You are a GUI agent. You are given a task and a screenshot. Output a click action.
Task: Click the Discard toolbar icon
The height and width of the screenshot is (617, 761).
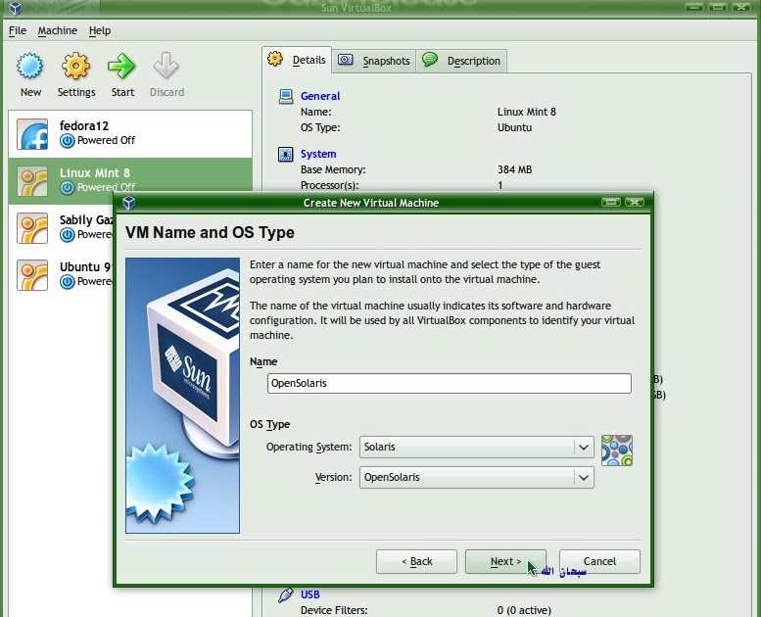[x=166, y=66]
